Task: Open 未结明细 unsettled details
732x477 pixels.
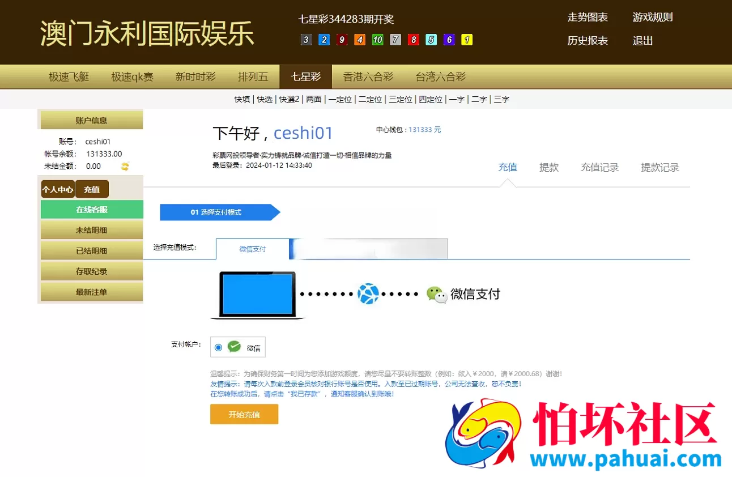Action: tap(92, 230)
